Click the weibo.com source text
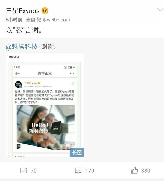The image size is (164, 181). (58, 20)
